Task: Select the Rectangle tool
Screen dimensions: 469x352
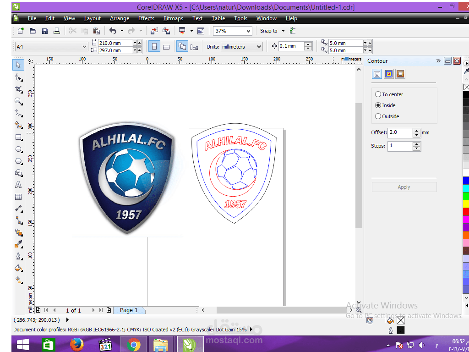Action: [18, 137]
